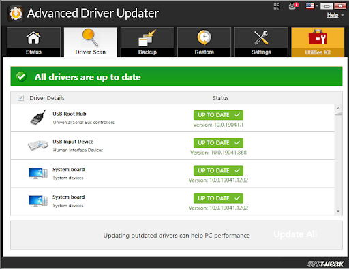The width and height of the screenshot is (349, 269).
Task: Click the 'All drivers are up to date' banner text
Action: [88, 77]
